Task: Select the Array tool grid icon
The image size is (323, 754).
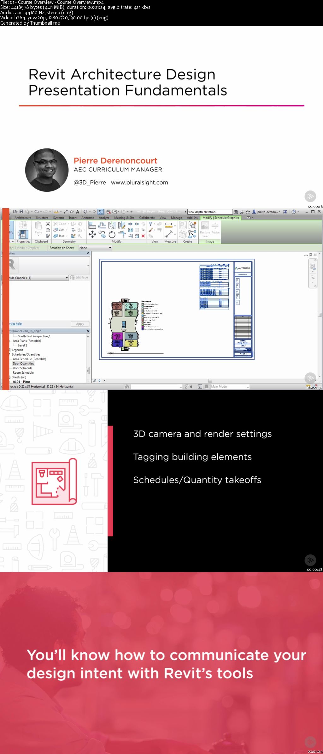Action: [130, 230]
